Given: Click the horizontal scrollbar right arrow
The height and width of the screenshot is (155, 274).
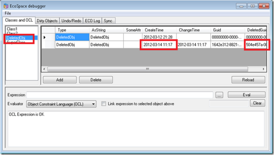Looking at the screenshot, I should 264,69.
